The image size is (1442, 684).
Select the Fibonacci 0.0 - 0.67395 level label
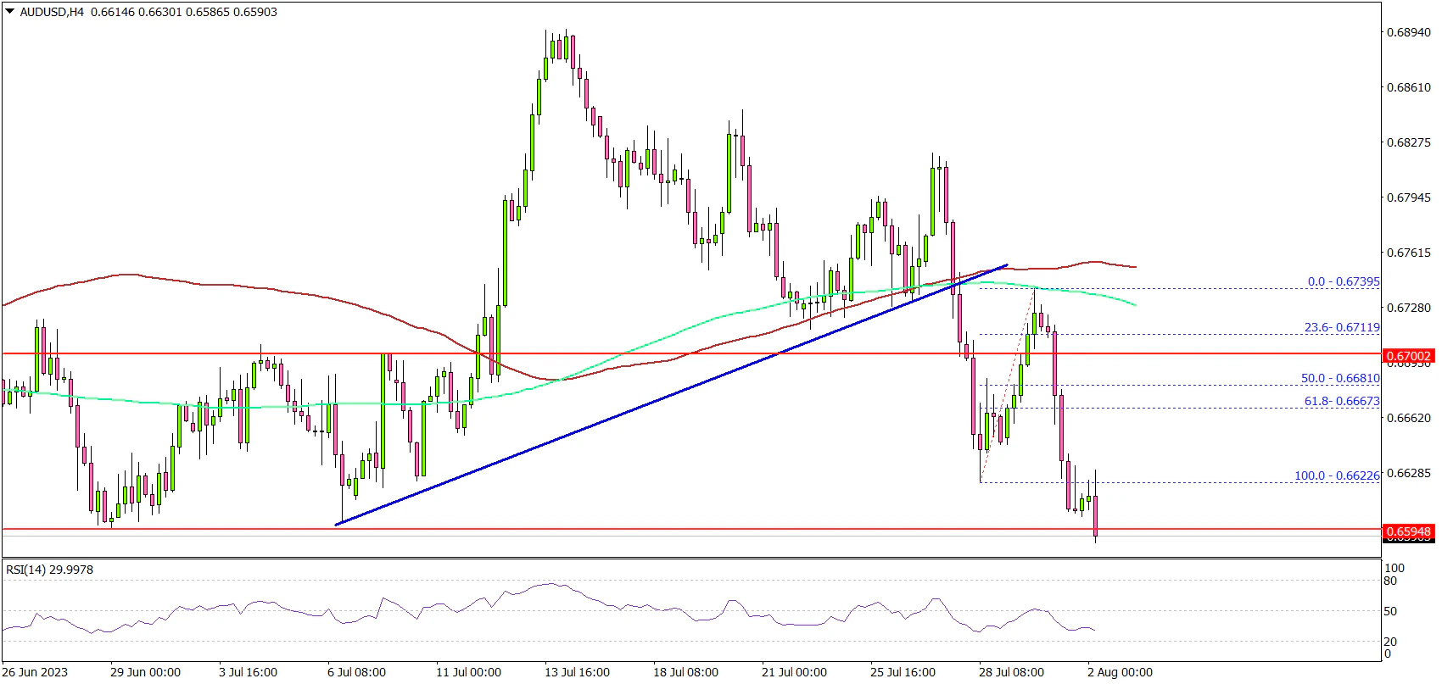click(x=1343, y=281)
